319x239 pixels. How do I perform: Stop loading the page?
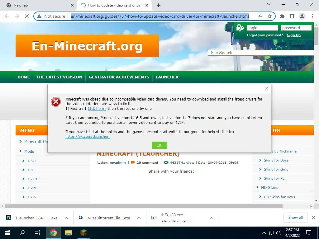pyautogui.click(x=27, y=16)
